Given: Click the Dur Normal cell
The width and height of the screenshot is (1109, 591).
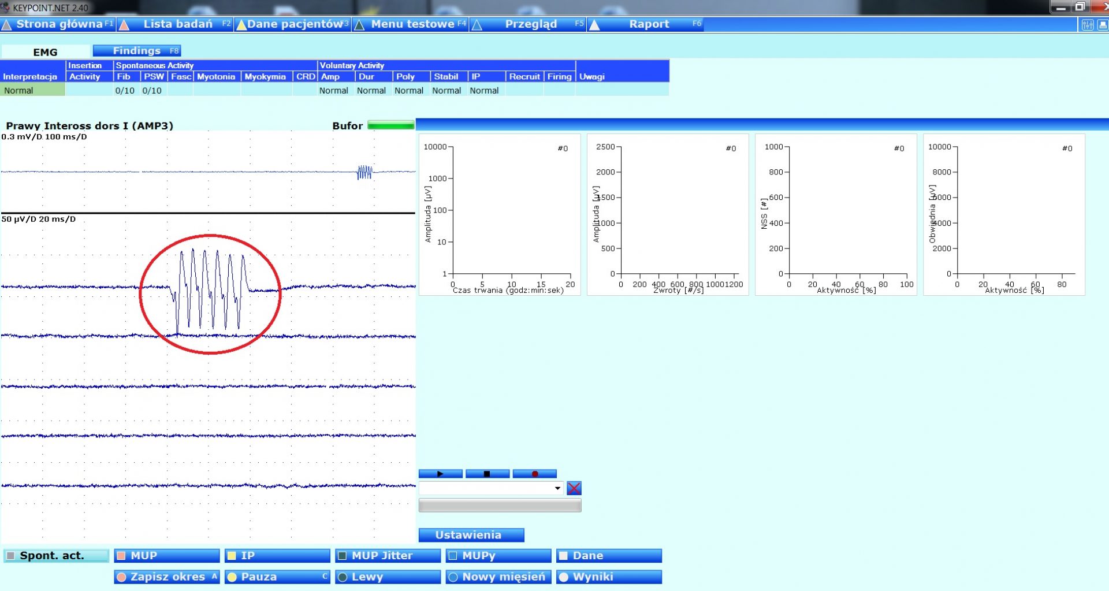Looking at the screenshot, I should 373,90.
